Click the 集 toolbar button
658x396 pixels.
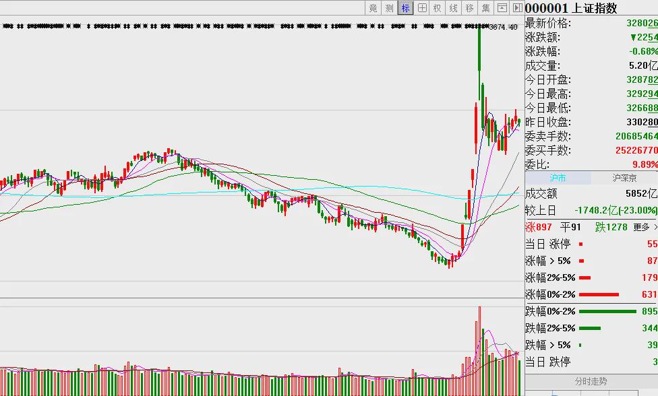(486, 8)
